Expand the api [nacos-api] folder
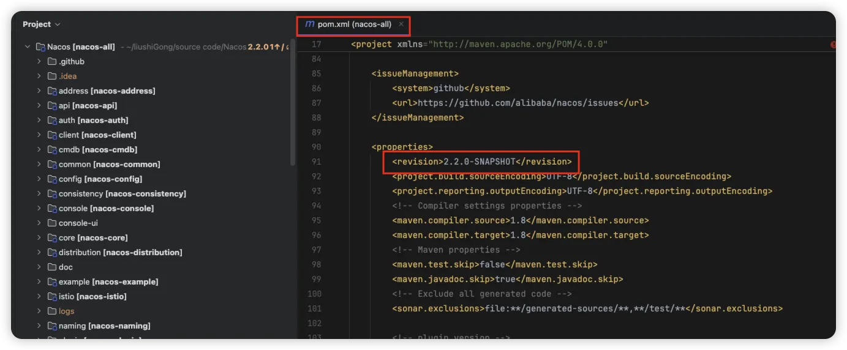Viewport: 847px width, 350px height. coord(39,106)
